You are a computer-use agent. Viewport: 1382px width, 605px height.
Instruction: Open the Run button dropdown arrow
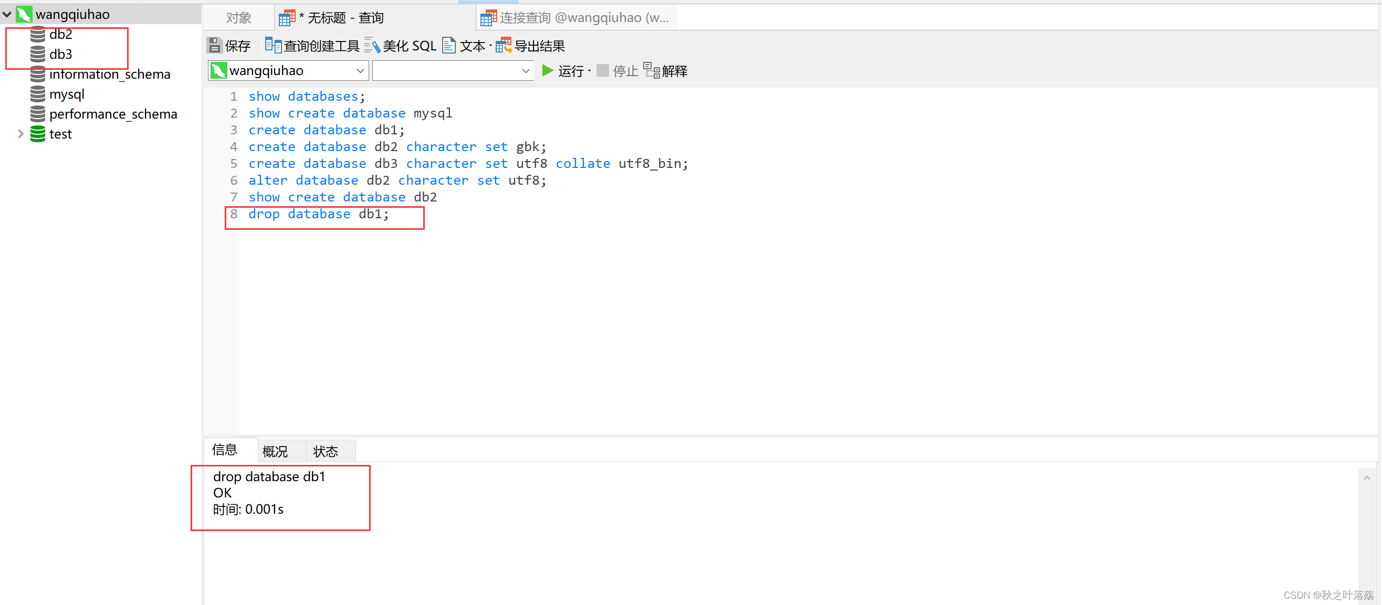(x=589, y=70)
